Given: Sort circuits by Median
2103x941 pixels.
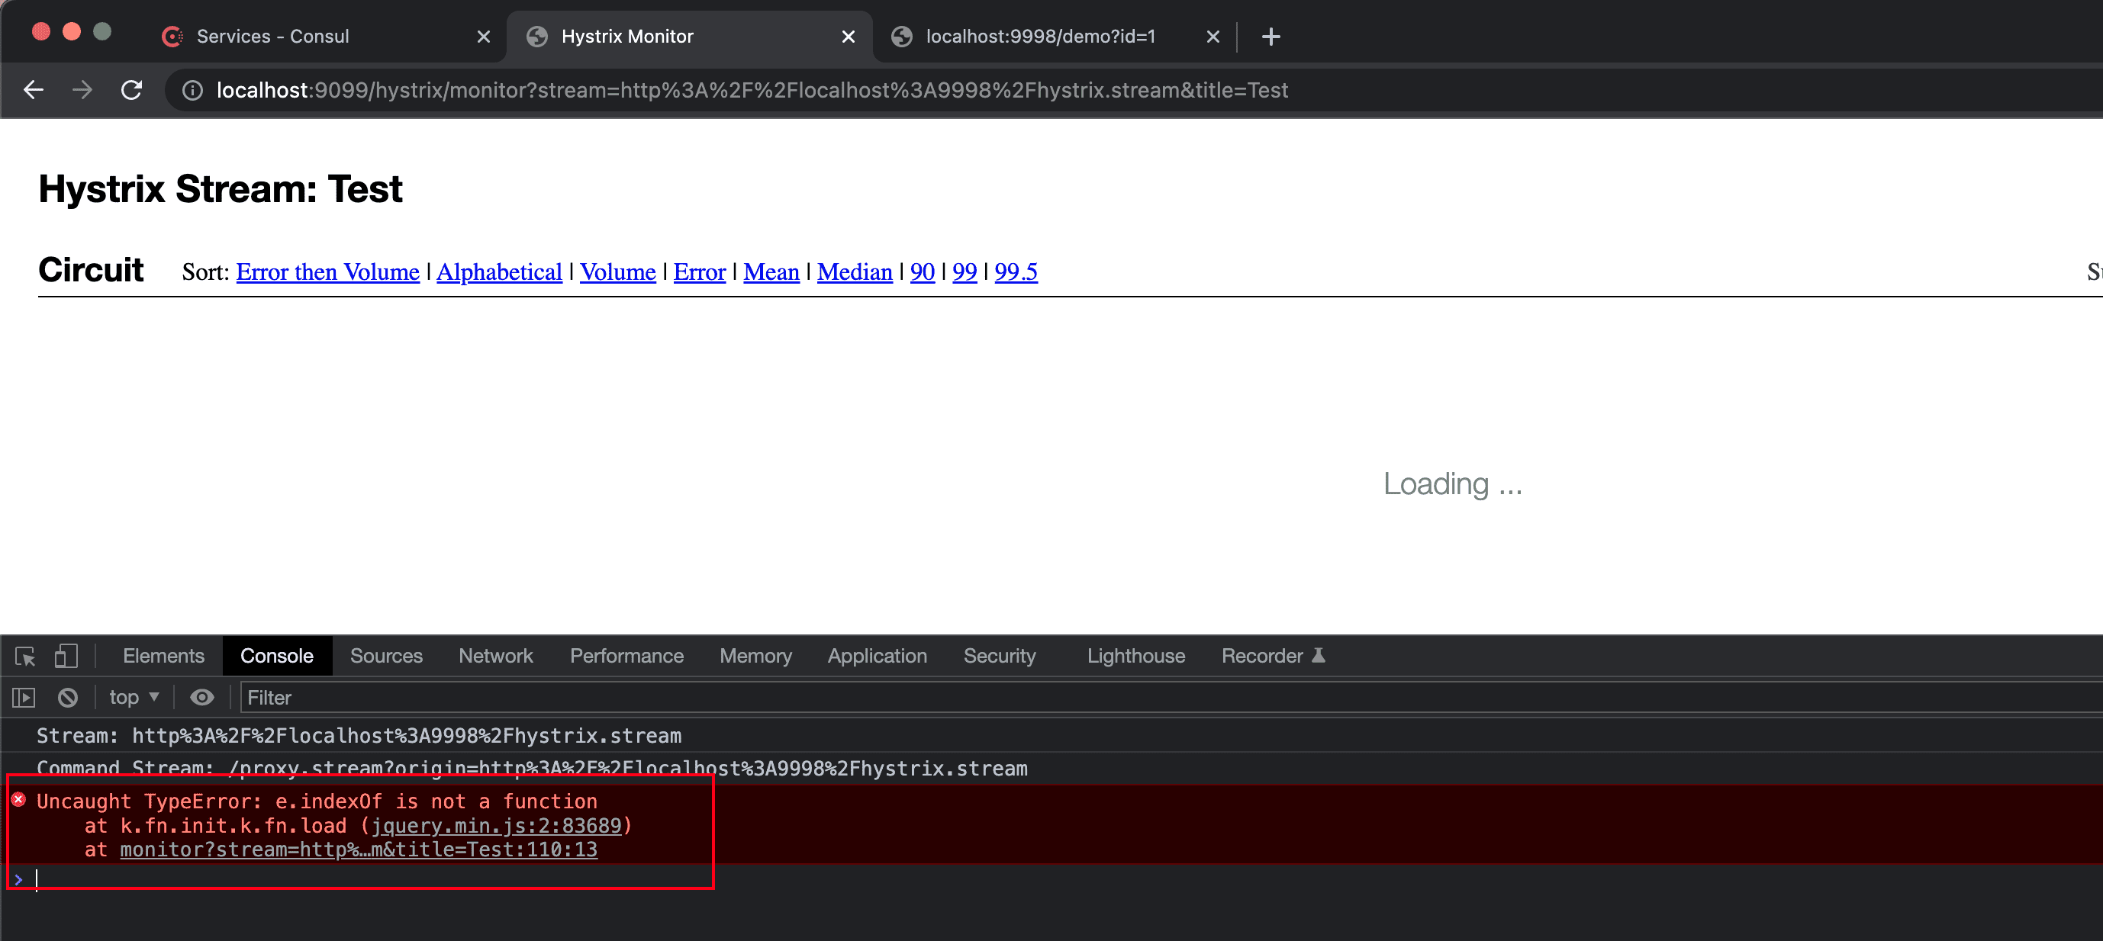Looking at the screenshot, I should pos(855,271).
